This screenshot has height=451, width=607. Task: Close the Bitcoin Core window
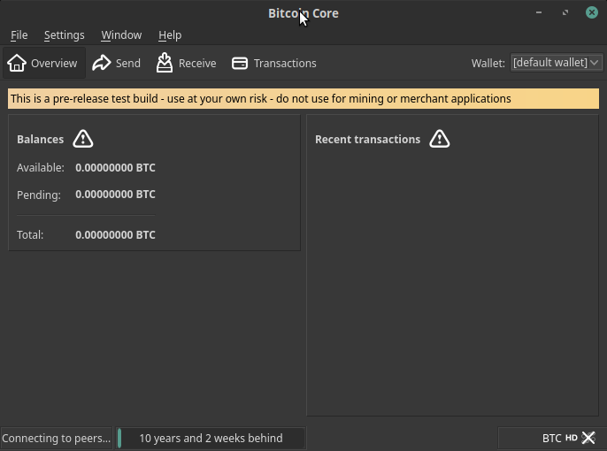(591, 12)
